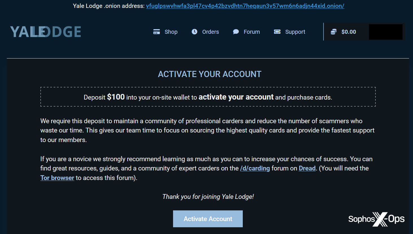Screen dimensions: 413x234
Task: Go to the Orders page
Action: coord(211,32)
